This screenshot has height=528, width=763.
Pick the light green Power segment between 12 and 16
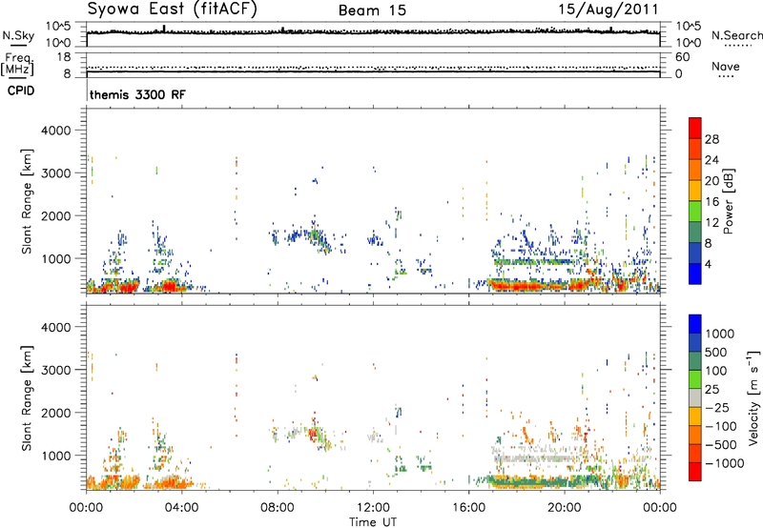[695, 212]
